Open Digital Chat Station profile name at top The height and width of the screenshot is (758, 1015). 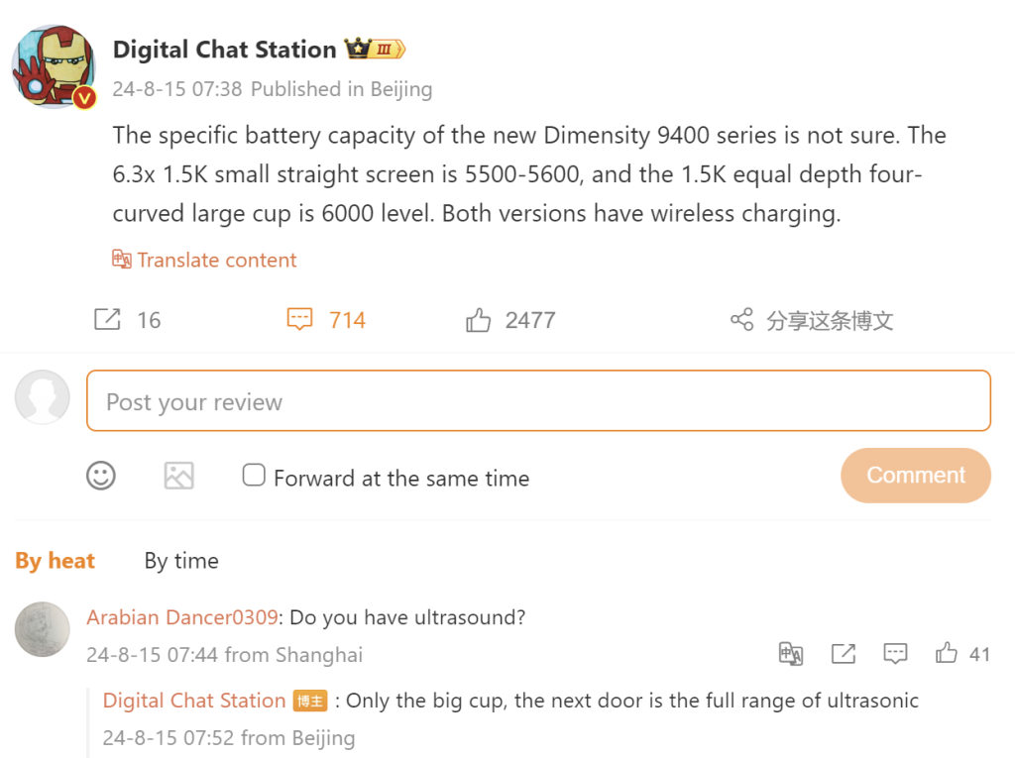(225, 50)
